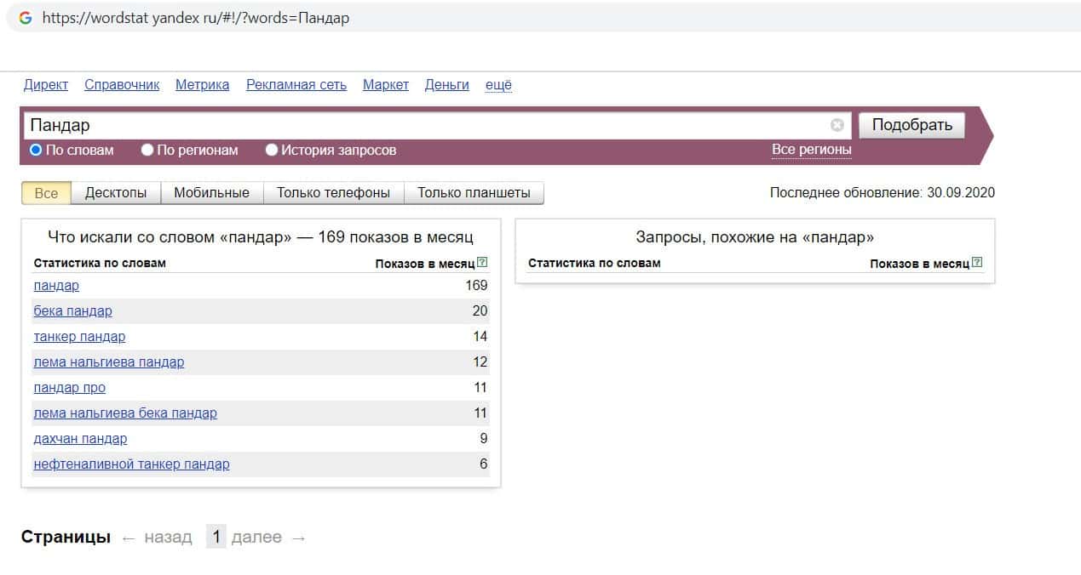This screenshot has width=1081, height=575.
Task: Open the 'Метрика' link in top navigation
Action: click(202, 84)
